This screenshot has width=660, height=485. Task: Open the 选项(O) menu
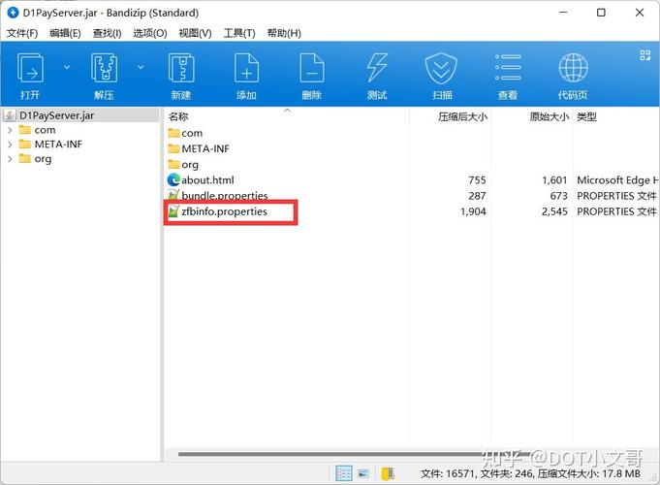150,33
